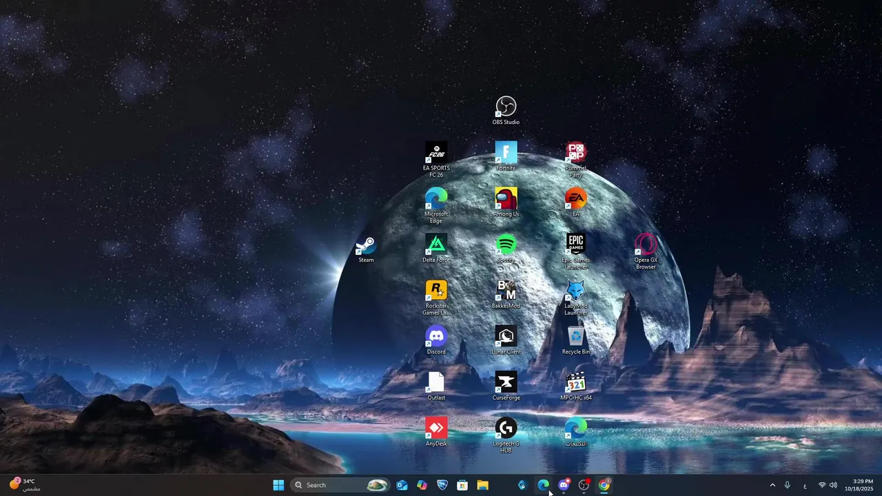The height and width of the screenshot is (496, 882).
Task: Open Microsoft Store from the taskbar
Action: point(462,485)
